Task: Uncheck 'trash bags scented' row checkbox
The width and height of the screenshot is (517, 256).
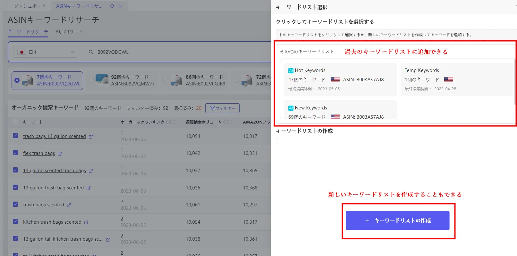Action: coord(15,204)
